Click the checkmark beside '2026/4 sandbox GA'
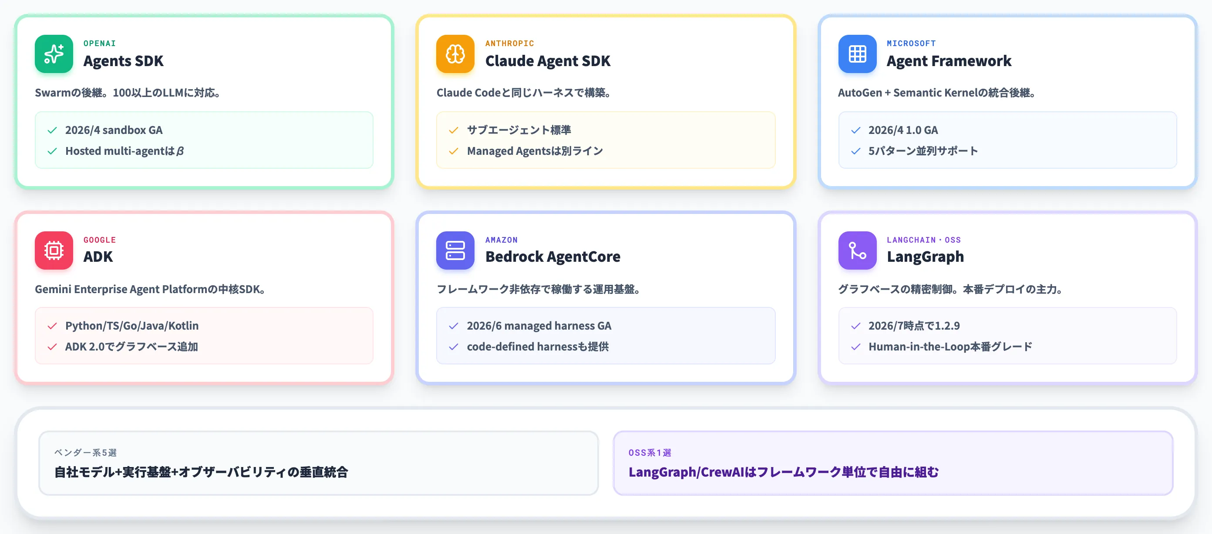Viewport: 1212px width, 534px height. [52, 130]
